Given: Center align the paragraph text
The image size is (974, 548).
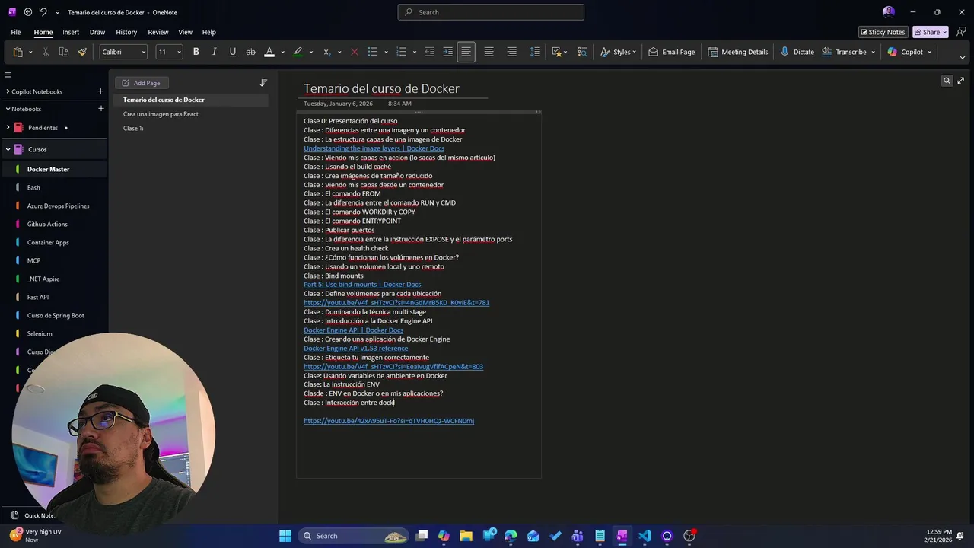Looking at the screenshot, I should [489, 52].
